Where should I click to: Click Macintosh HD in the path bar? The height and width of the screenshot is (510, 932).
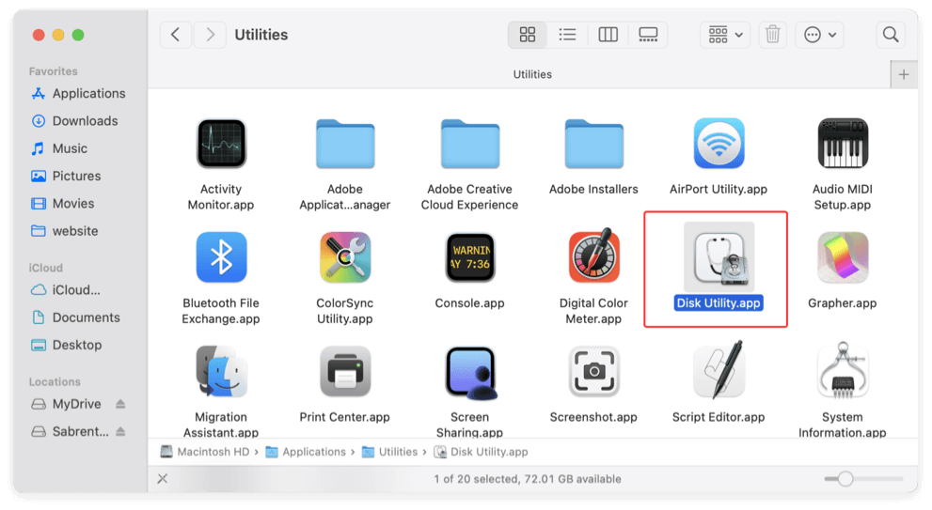[x=205, y=452]
